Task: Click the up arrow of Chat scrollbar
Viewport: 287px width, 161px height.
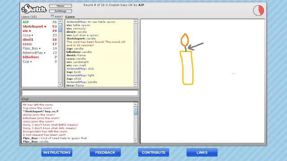Action: [x=135, y=104]
